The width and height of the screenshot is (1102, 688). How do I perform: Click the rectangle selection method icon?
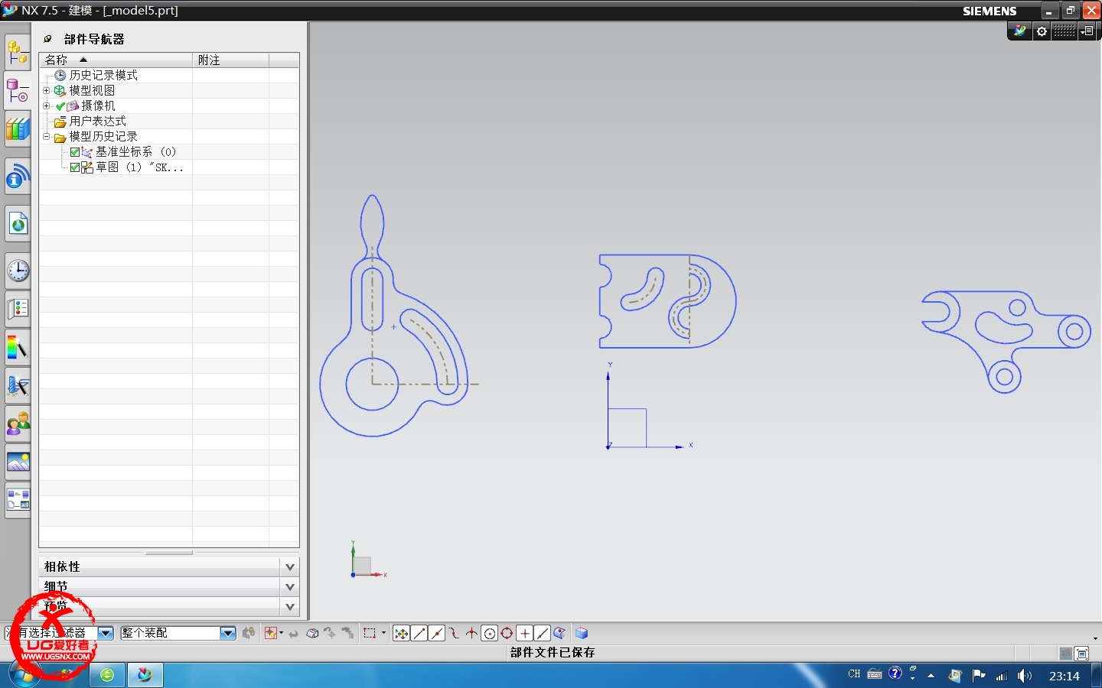370,633
